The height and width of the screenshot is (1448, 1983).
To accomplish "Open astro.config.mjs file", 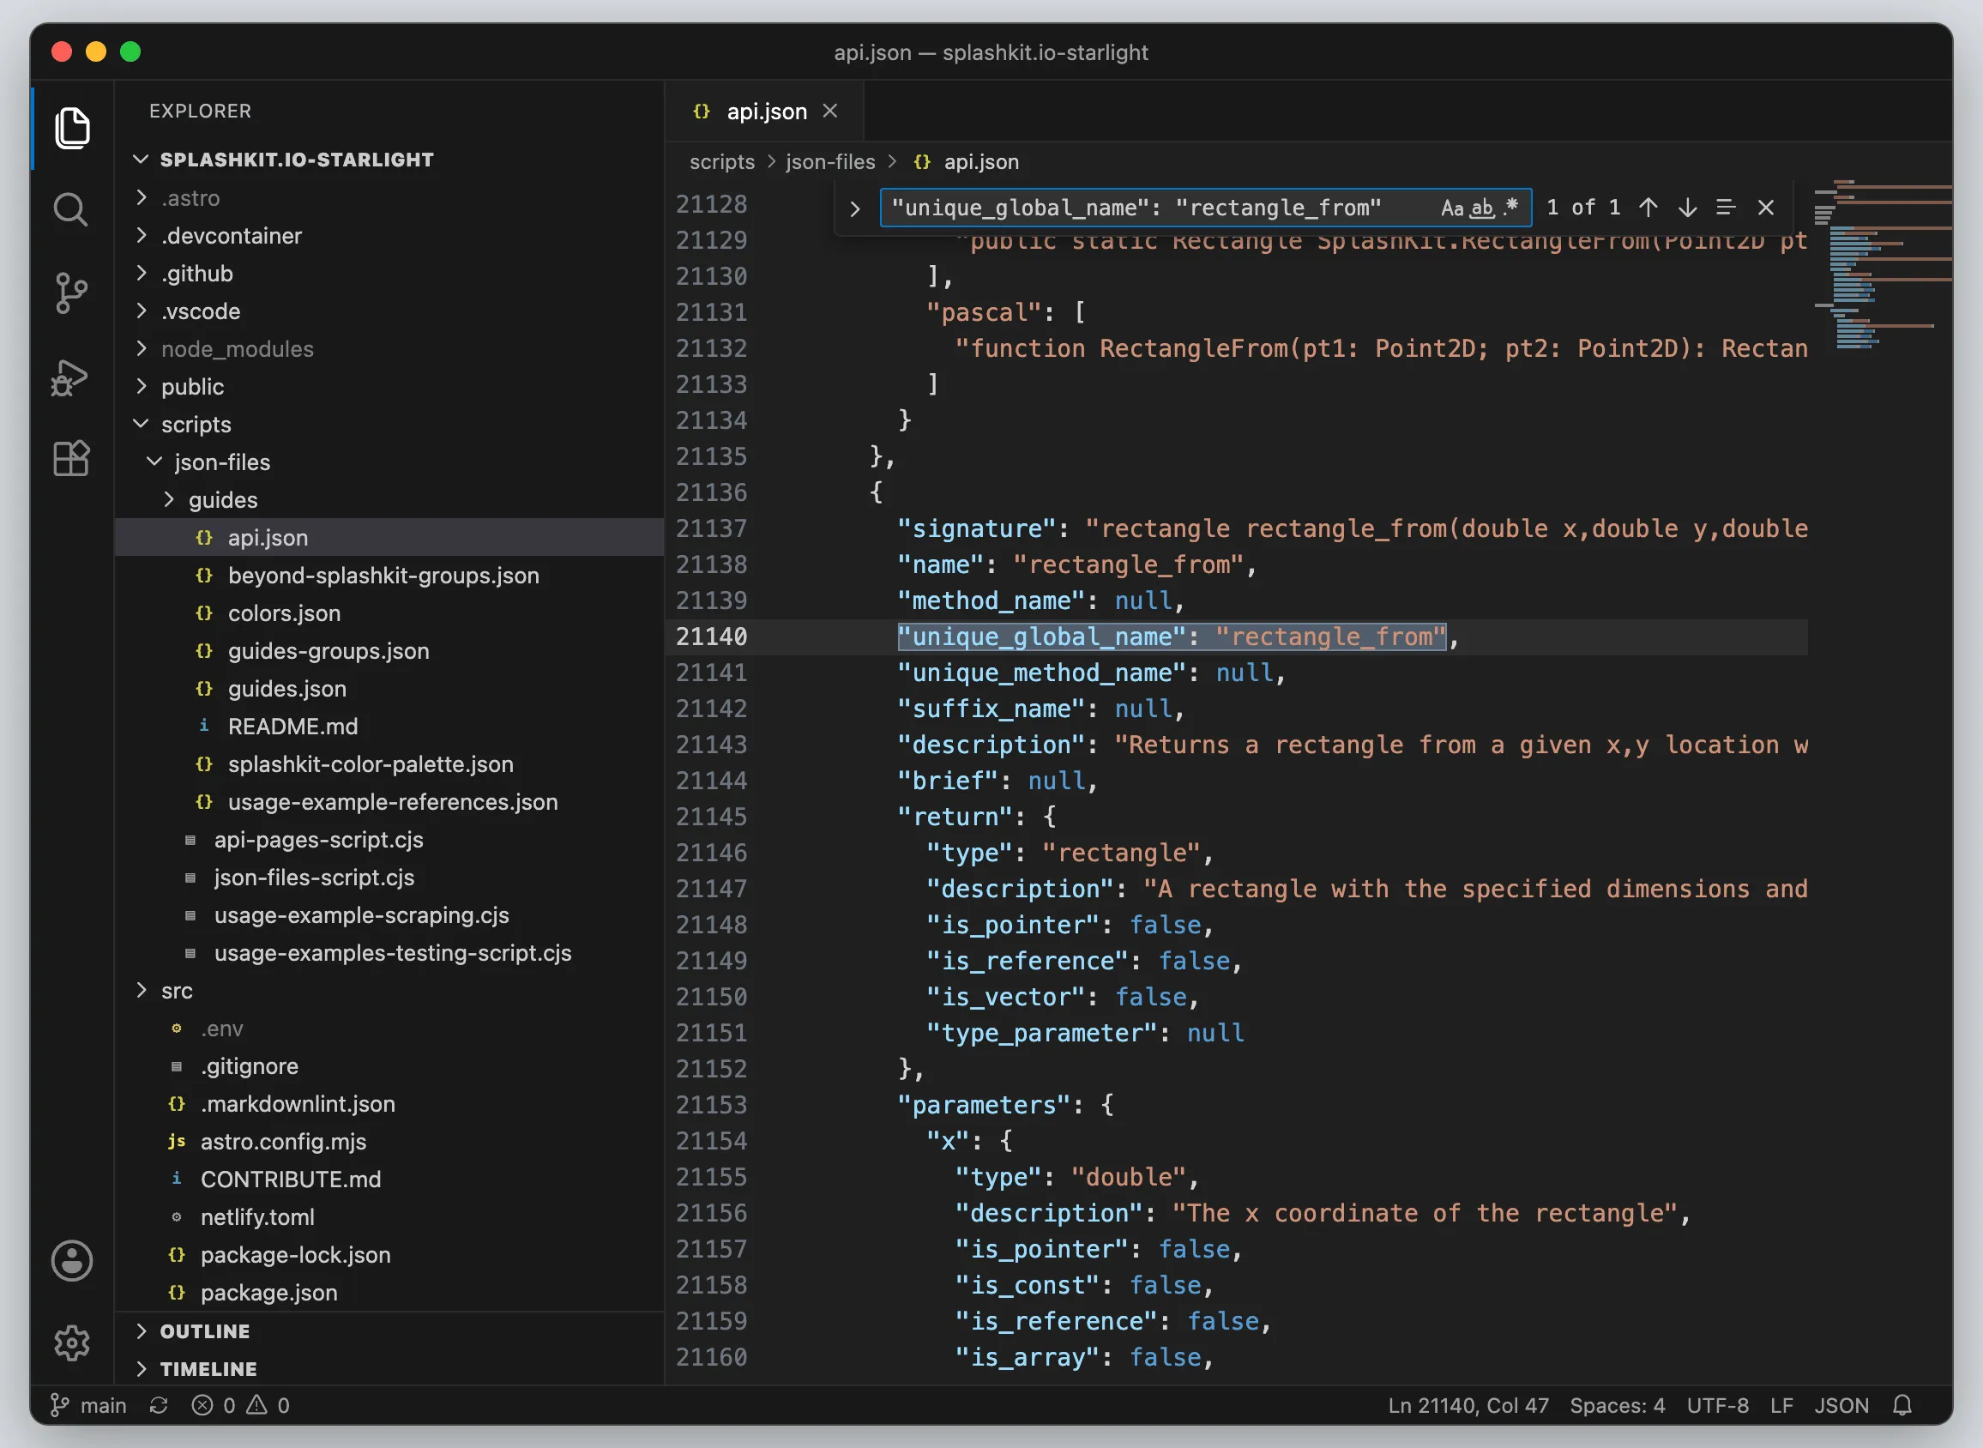I will pyautogui.click(x=390, y=1141).
